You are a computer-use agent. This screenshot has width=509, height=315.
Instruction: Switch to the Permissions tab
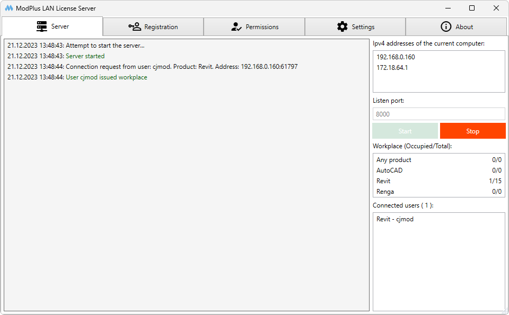(x=254, y=27)
